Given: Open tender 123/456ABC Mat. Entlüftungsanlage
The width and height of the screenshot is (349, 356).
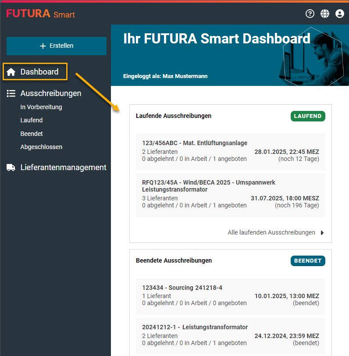Looking at the screenshot, I should (x=195, y=143).
